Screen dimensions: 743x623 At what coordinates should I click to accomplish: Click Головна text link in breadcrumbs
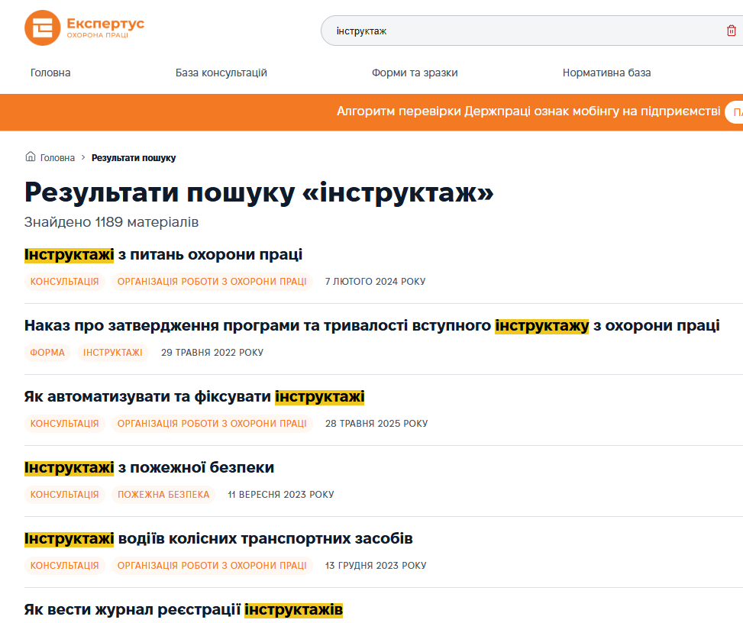(x=57, y=158)
